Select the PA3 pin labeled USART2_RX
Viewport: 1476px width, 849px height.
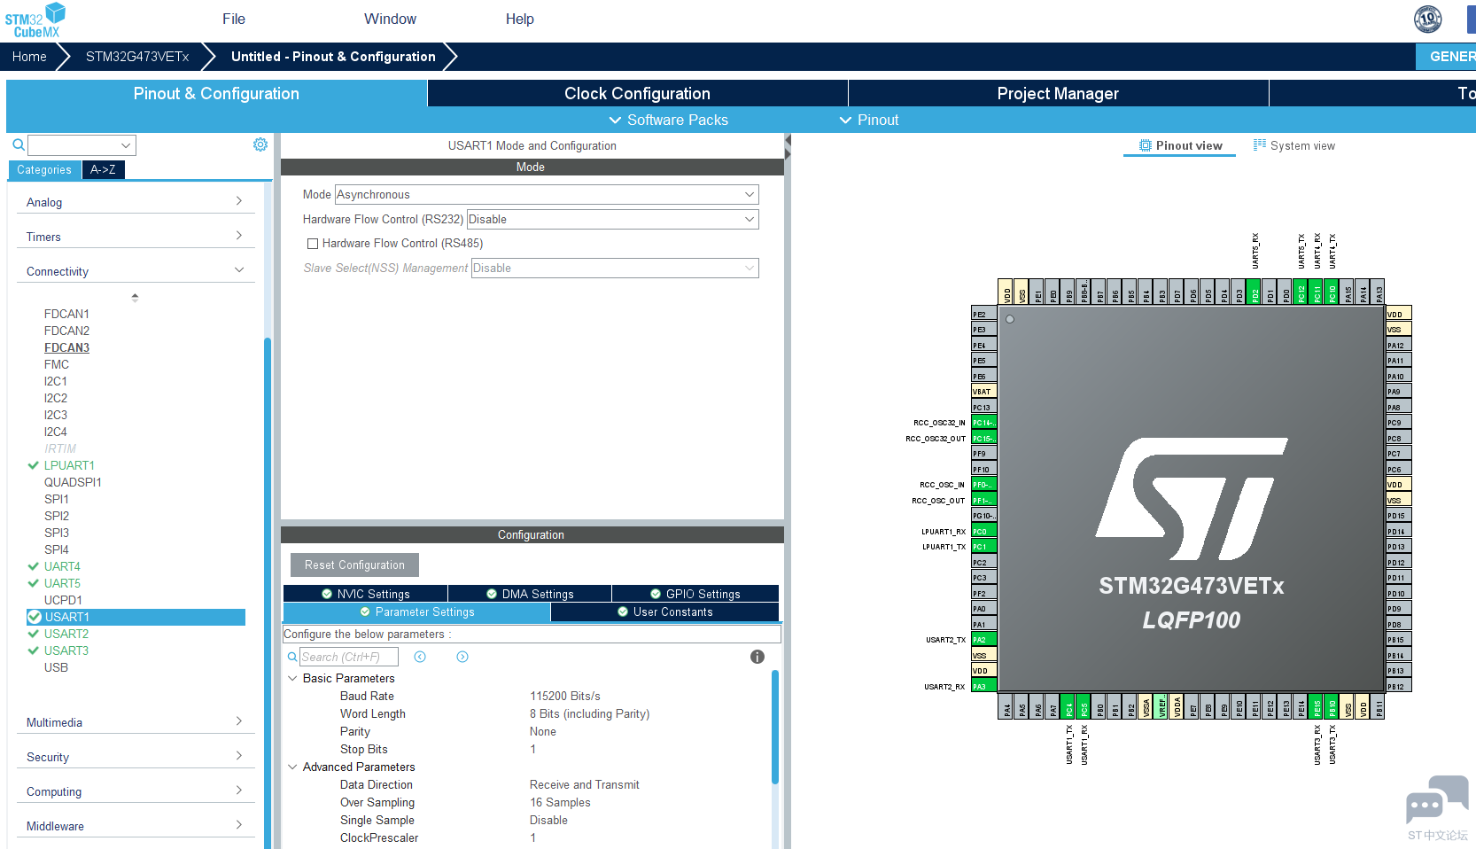984,686
